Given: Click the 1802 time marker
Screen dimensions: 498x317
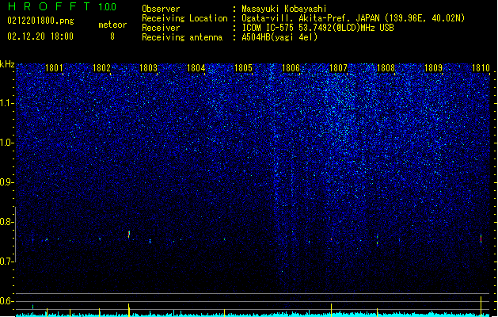Looking at the screenshot, I should 101,68.
